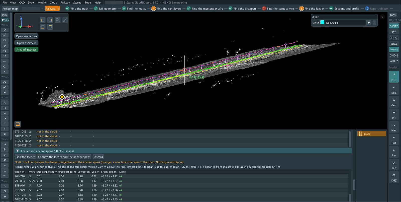Click the measure line icon in view panel
The width and height of the screenshot is (401, 202).
[65, 20]
